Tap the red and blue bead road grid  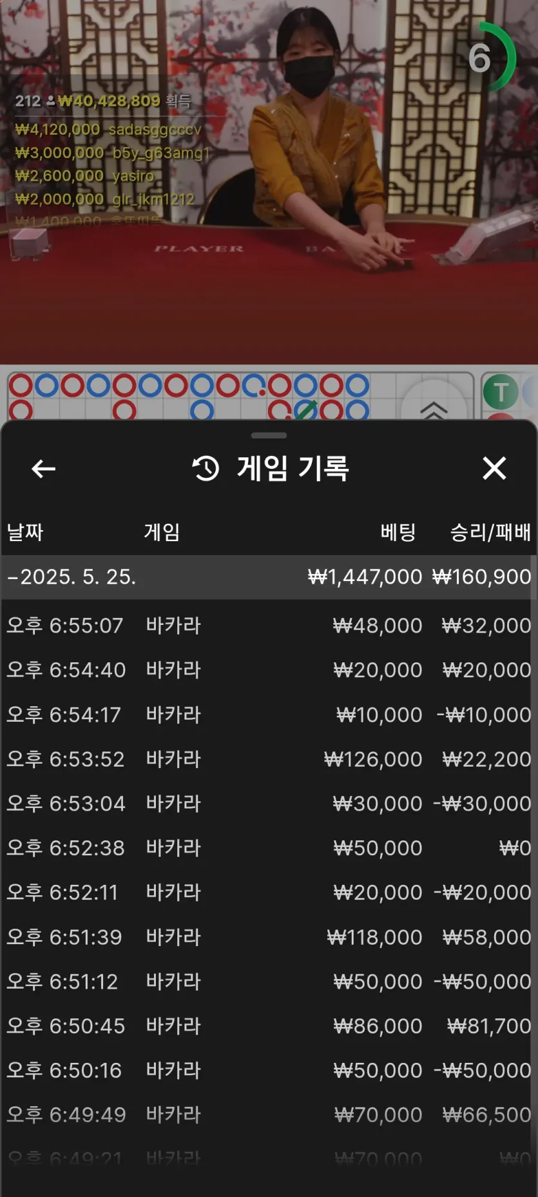(240, 396)
